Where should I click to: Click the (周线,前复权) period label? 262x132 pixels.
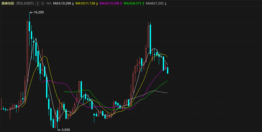[x=25, y=3]
